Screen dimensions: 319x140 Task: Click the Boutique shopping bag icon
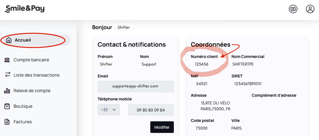[x=7, y=106]
